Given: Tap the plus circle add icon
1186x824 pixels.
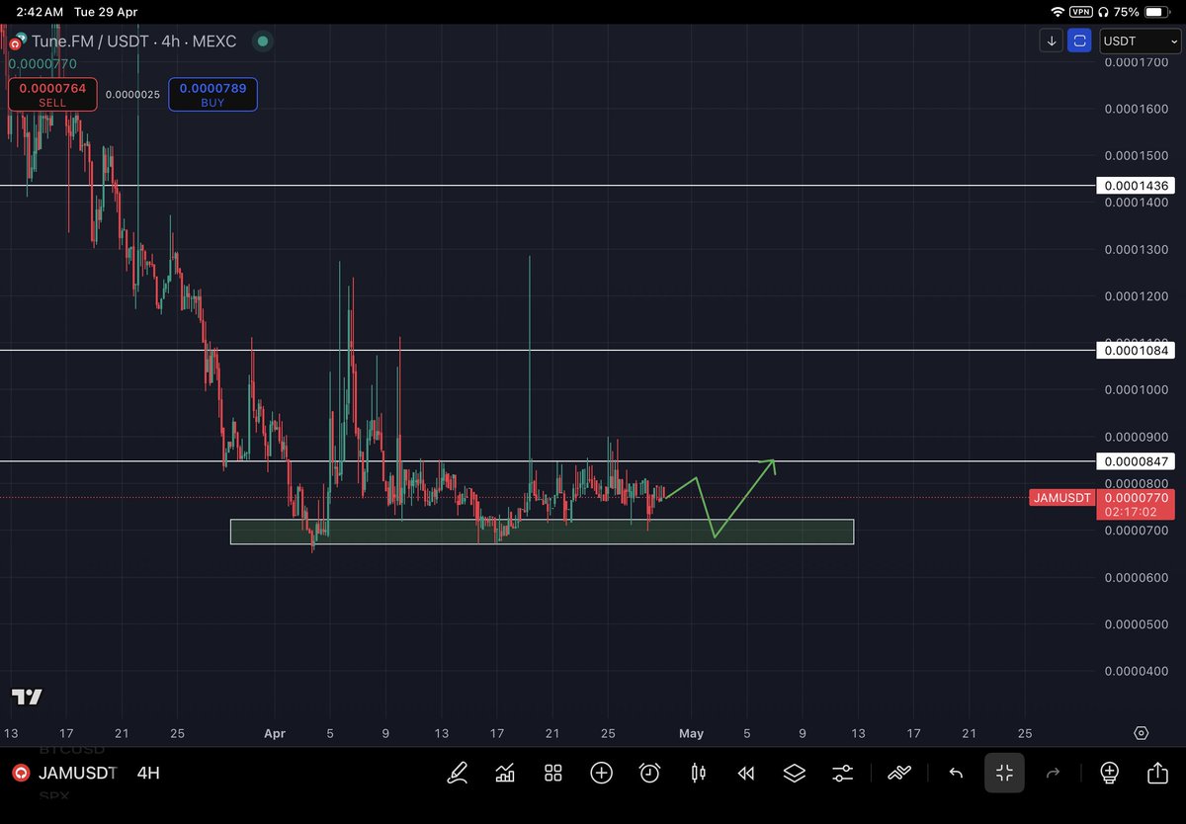Looking at the screenshot, I should point(601,773).
